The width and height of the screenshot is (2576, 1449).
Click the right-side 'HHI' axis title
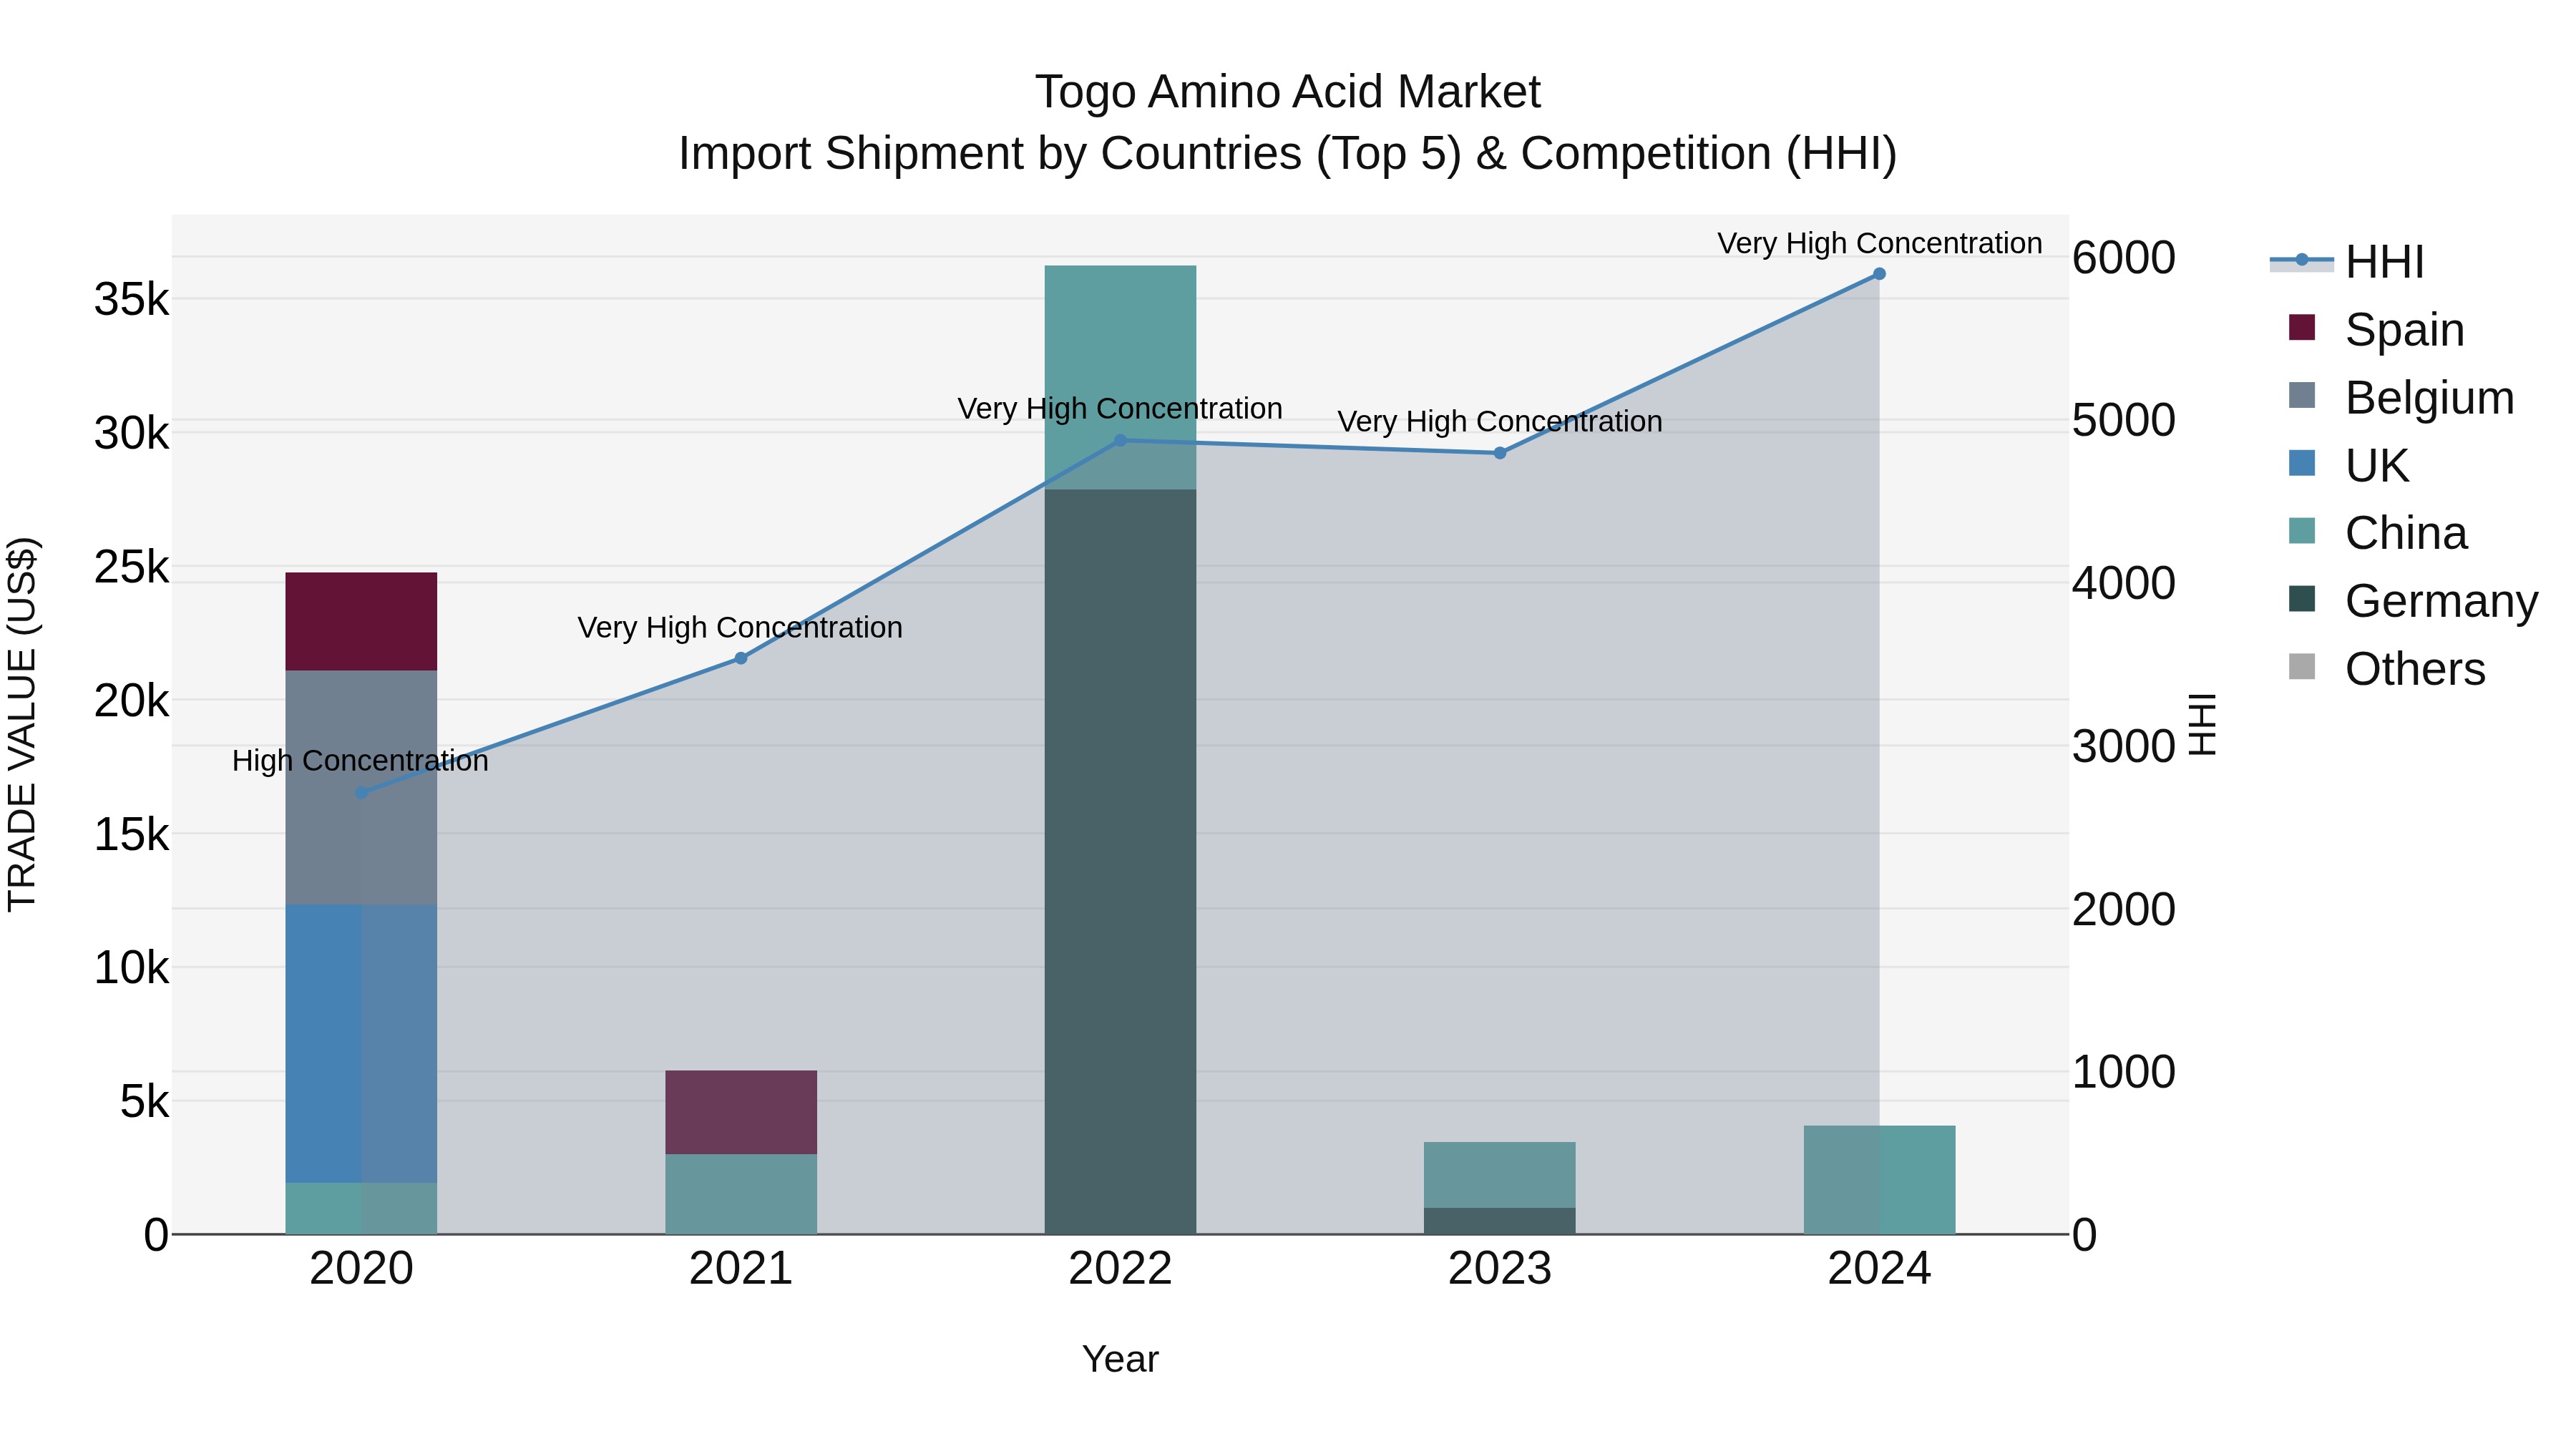point(2204,724)
